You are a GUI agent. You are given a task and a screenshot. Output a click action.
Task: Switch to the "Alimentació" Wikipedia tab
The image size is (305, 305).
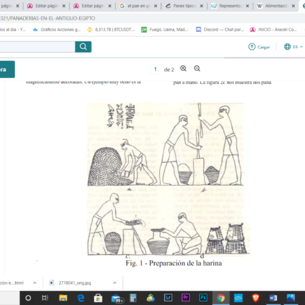(276, 6)
